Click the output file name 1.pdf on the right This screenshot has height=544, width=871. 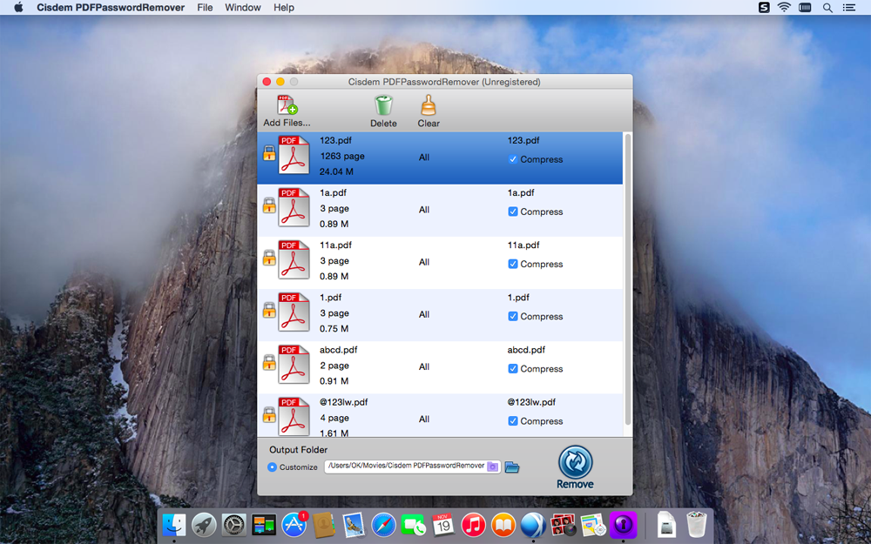pyautogui.click(x=518, y=297)
